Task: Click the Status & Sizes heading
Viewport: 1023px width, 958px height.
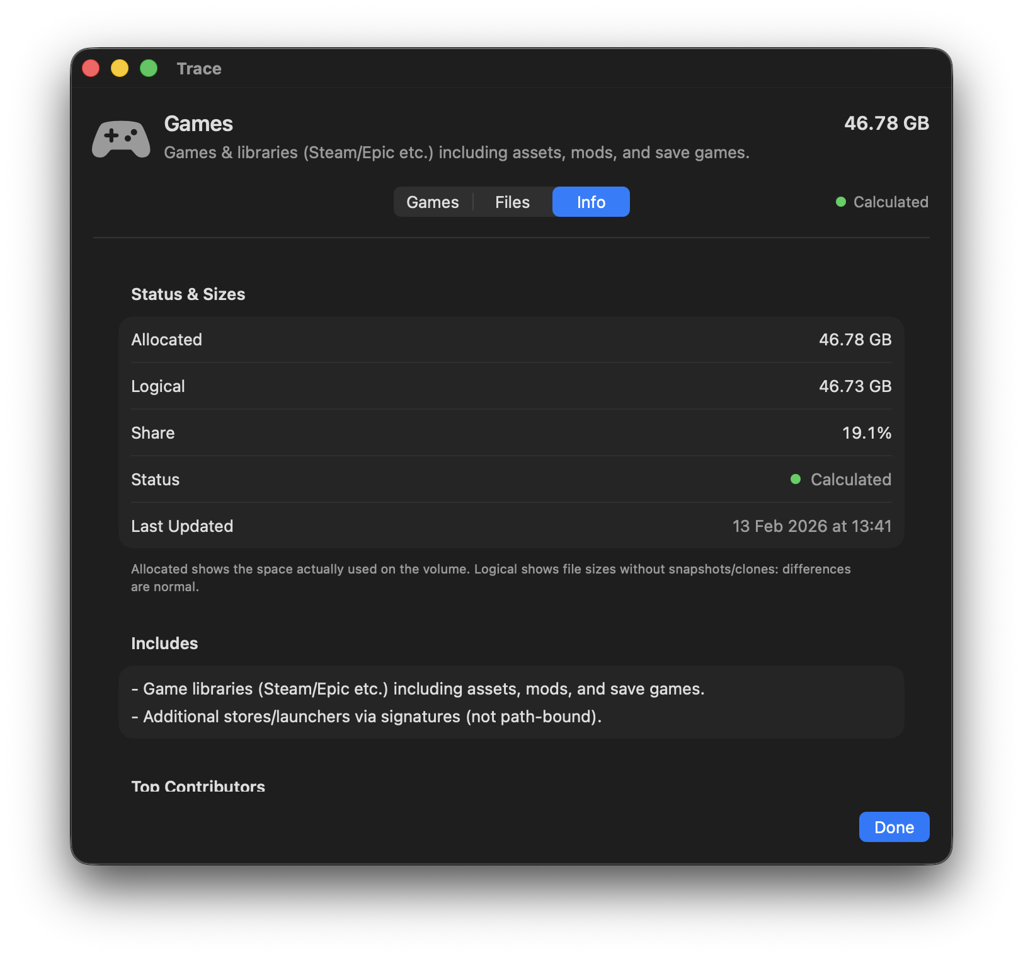Action: point(188,294)
